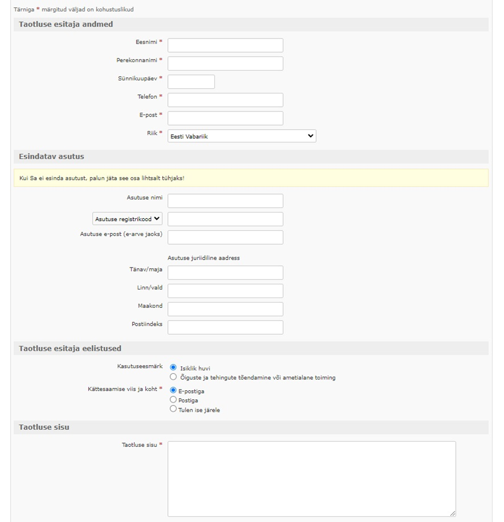Expand the Asutuse registrikood dropdown

tap(127, 219)
